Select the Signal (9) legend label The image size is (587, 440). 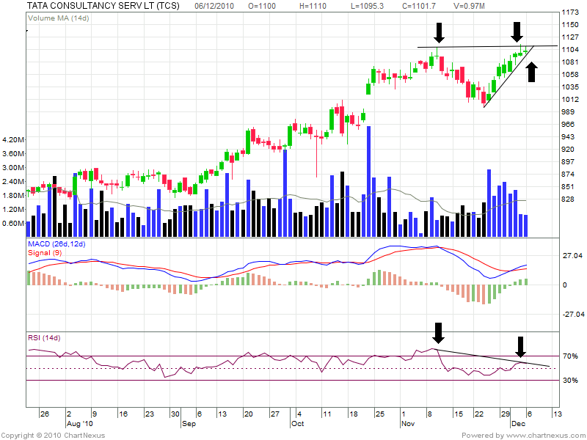tap(45, 252)
